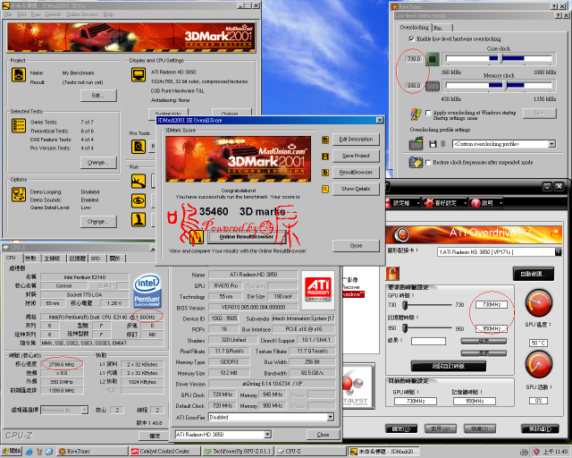Image resolution: width=572 pixels, height=458 pixels.
Task: Click the eye icon in Run section
Action: coord(139,200)
